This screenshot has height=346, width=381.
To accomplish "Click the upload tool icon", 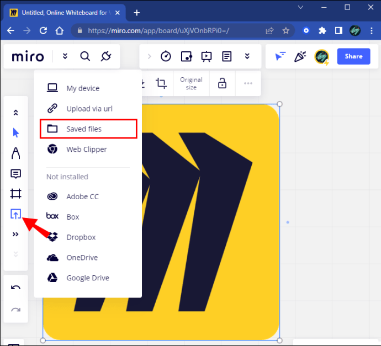I will 16,214.
